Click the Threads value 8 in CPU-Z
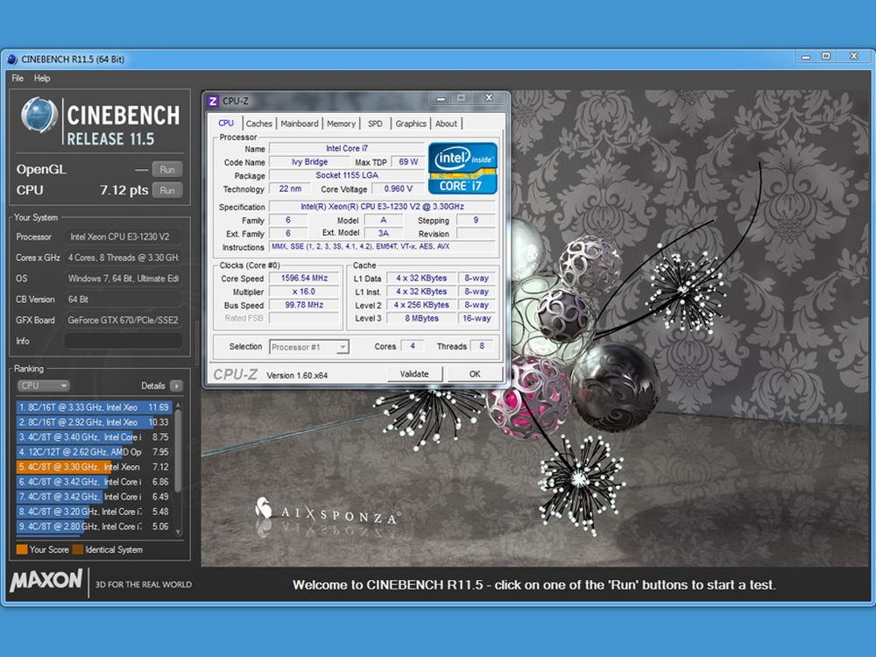 (482, 346)
